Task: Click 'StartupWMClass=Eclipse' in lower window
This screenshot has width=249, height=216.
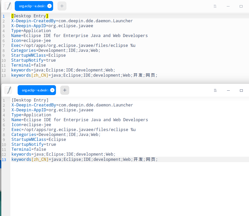Action: pos(39,140)
